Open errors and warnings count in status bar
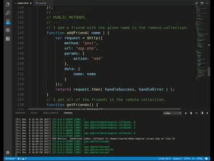Viewport: 214px width, 161px height. click(x=22, y=159)
